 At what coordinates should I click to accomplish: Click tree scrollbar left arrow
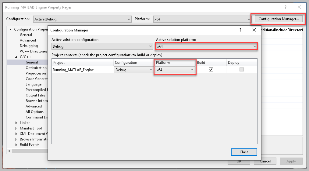tap(9, 151)
